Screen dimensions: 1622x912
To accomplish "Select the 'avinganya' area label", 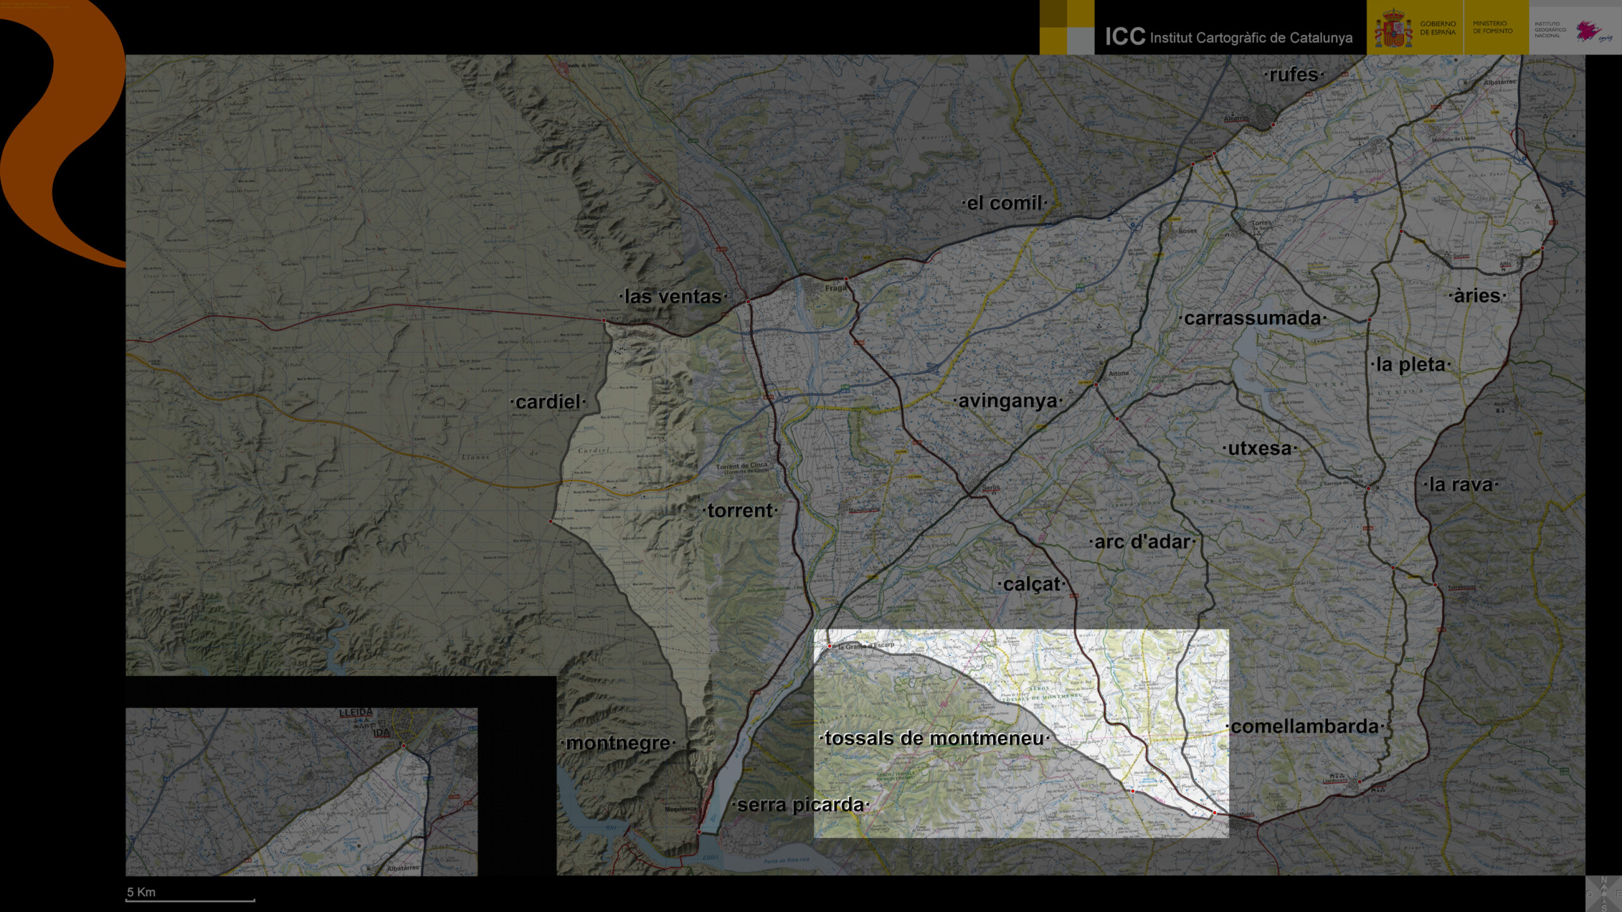I will pyautogui.click(x=1007, y=401).
